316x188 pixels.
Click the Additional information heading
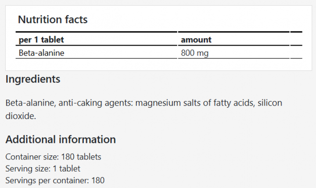click(61, 140)
